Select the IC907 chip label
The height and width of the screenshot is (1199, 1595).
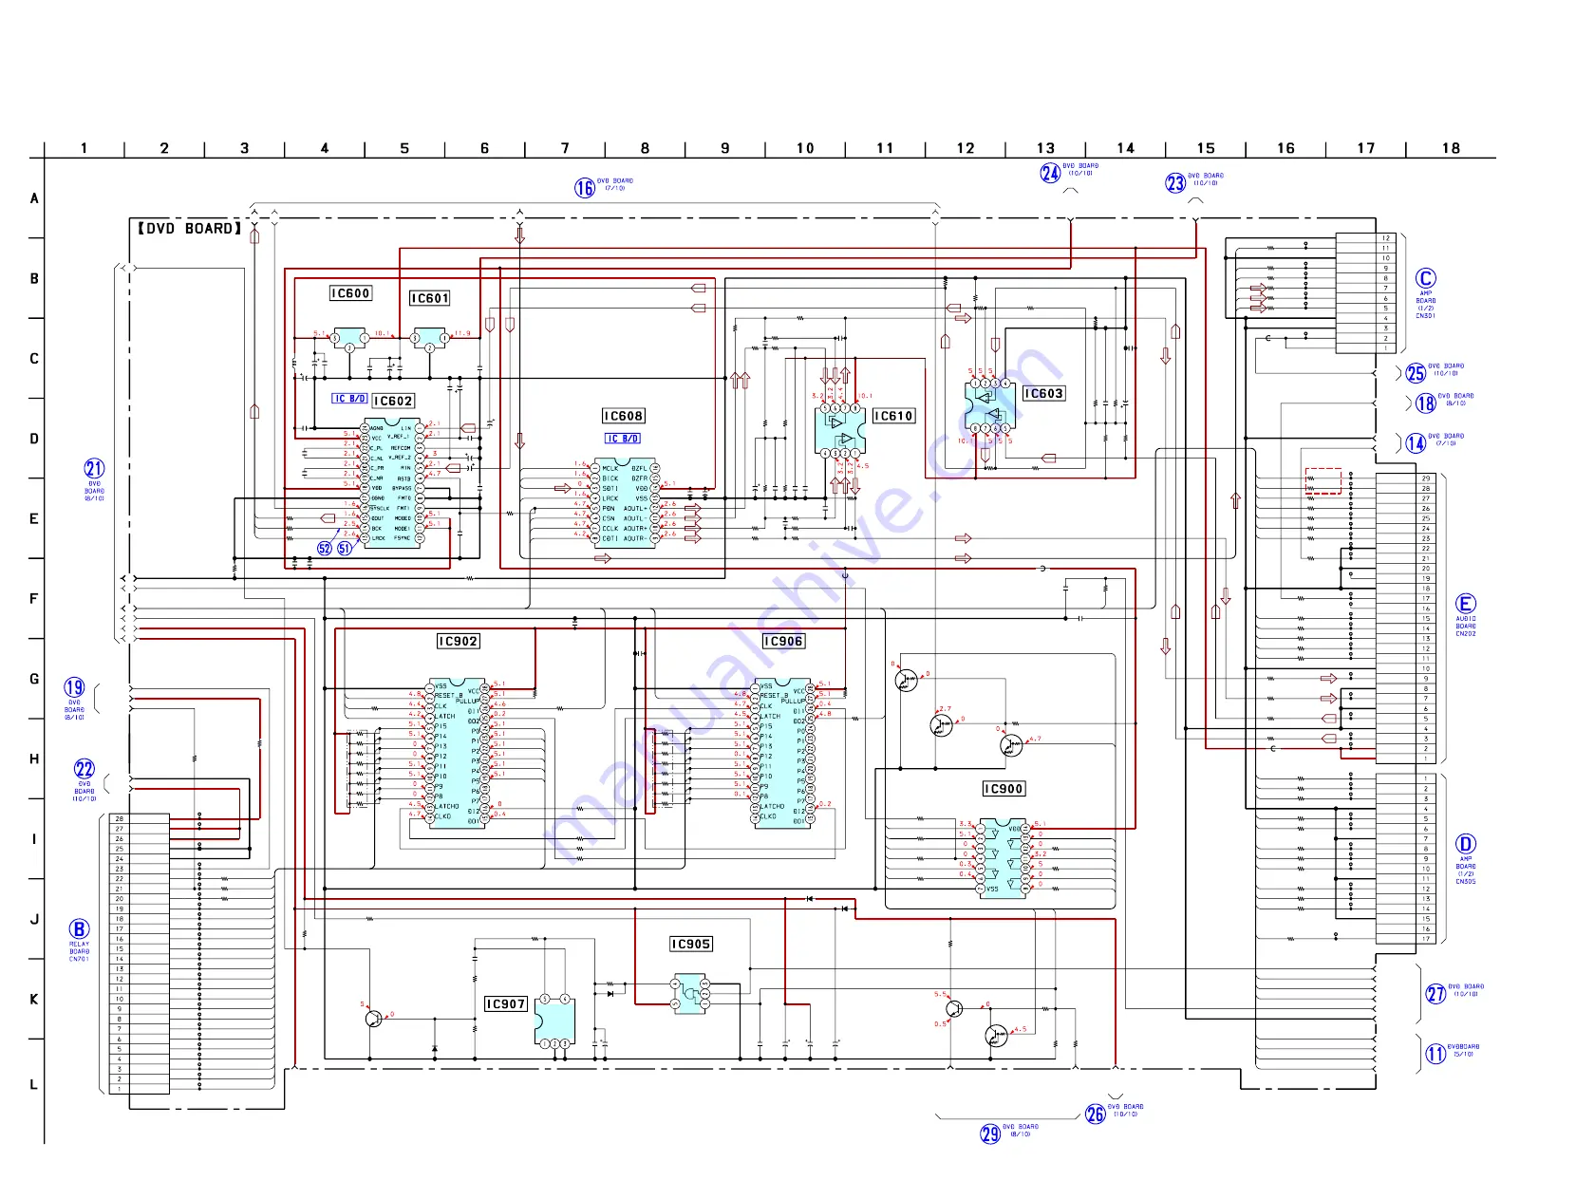pyautogui.click(x=506, y=1003)
